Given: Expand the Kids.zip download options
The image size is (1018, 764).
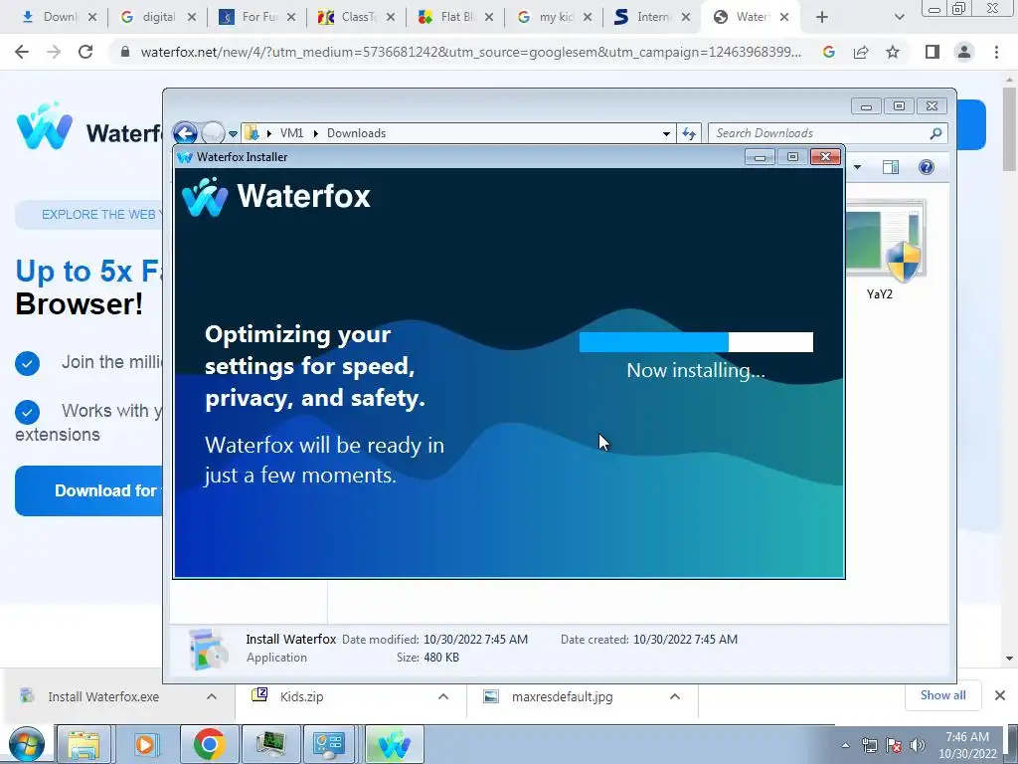Looking at the screenshot, I should coord(443,696).
